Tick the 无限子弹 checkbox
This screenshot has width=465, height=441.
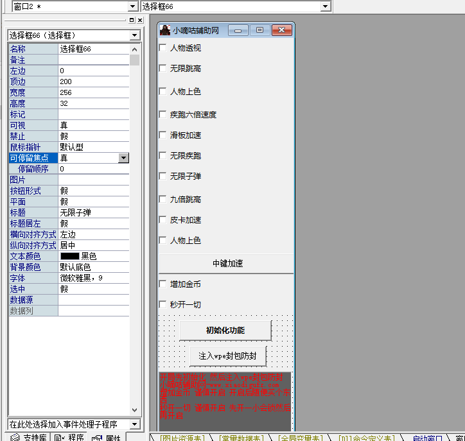click(163, 177)
